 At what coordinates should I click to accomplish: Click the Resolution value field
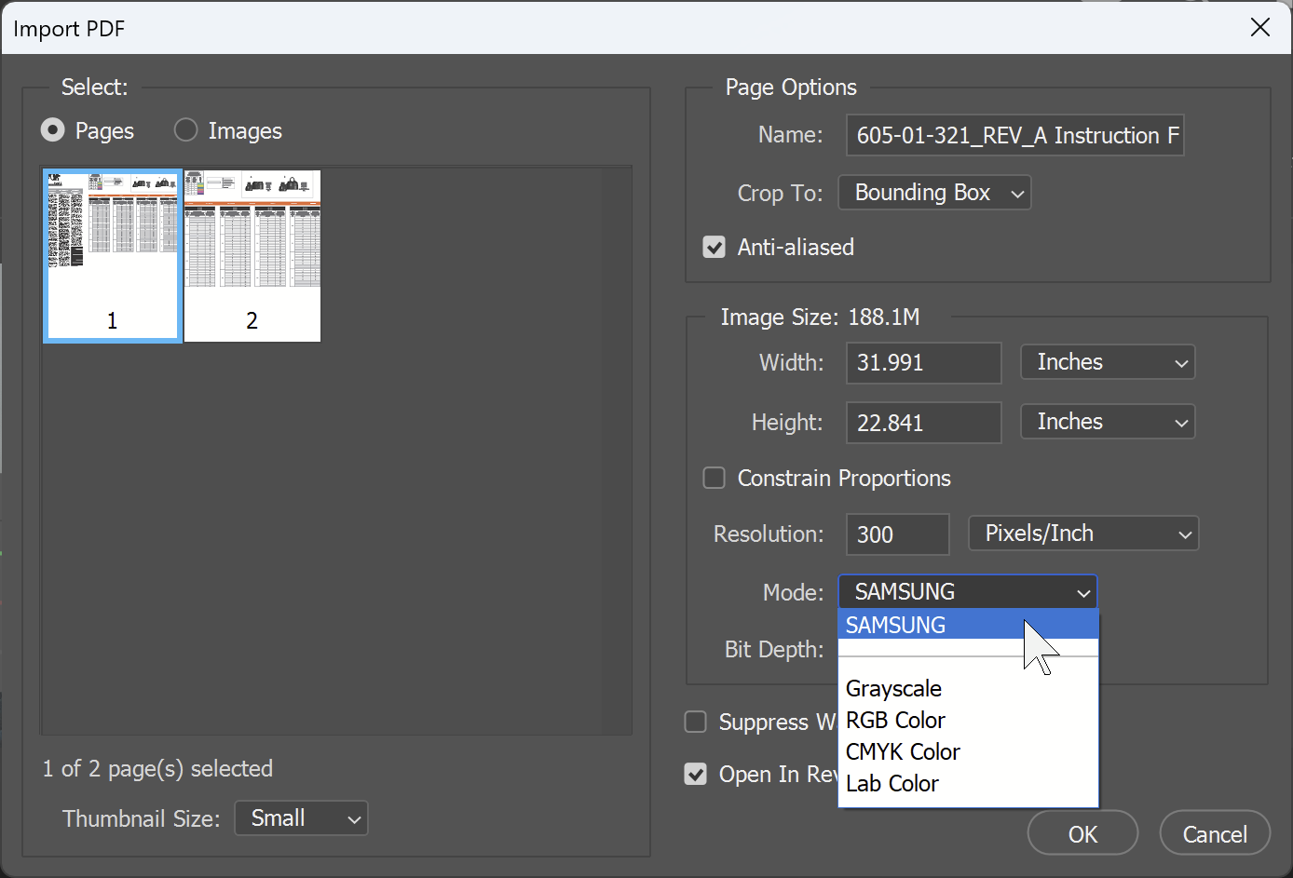[896, 534]
